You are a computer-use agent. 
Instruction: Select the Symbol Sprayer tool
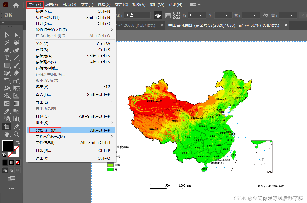[x=7, y=119]
